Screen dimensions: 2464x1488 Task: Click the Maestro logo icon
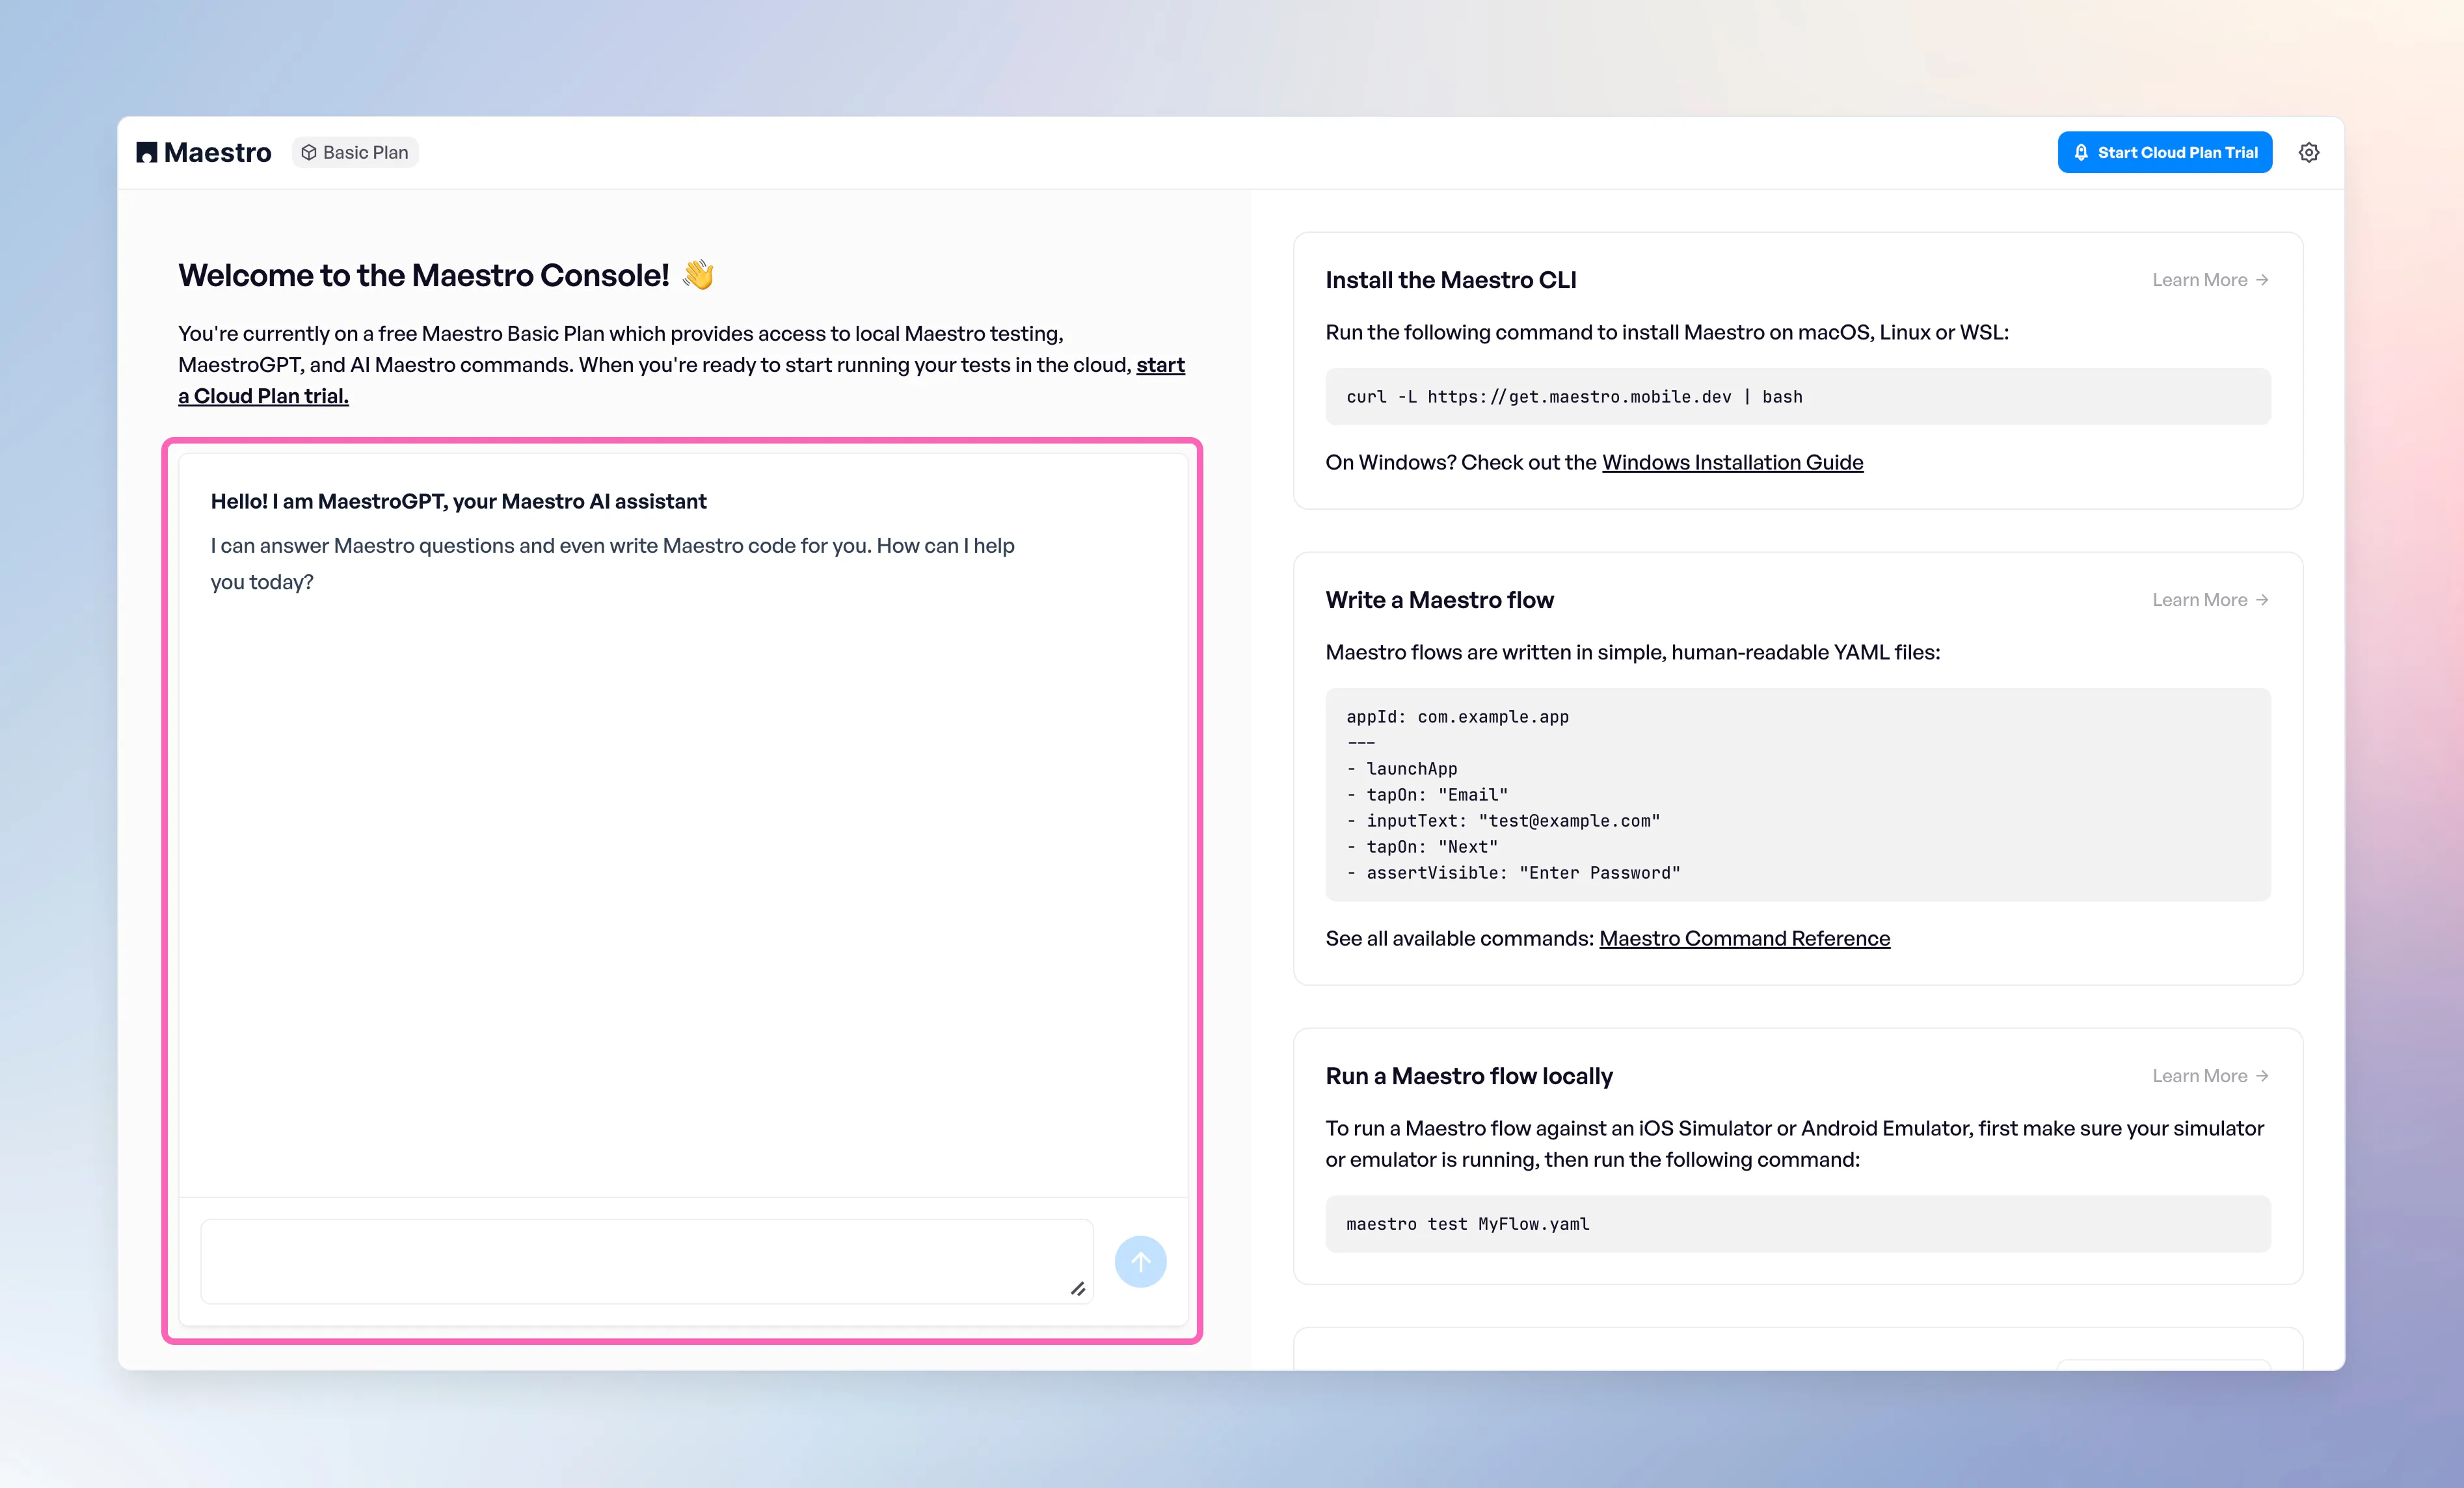click(x=146, y=152)
